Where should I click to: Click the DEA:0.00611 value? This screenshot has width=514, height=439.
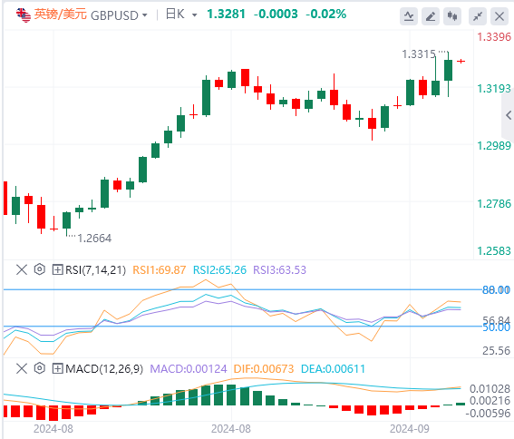click(333, 369)
